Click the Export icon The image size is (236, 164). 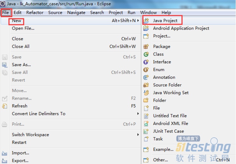(4, 161)
